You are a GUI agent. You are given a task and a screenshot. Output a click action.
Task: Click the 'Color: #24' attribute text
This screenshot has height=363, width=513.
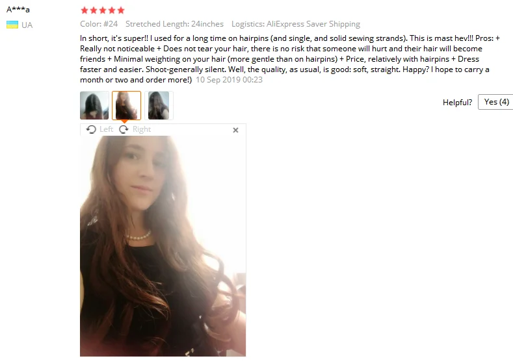point(99,24)
